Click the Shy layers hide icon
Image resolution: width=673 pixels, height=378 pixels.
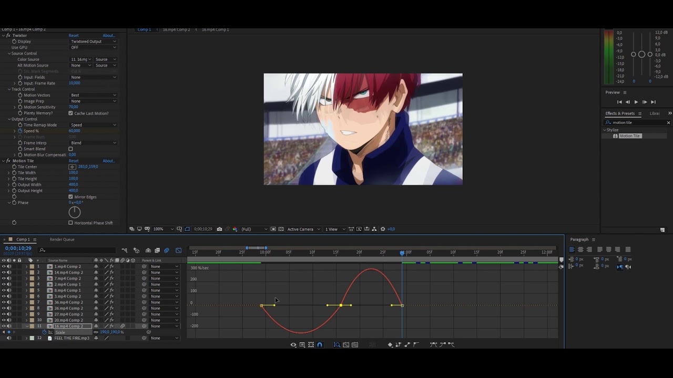coord(148,250)
